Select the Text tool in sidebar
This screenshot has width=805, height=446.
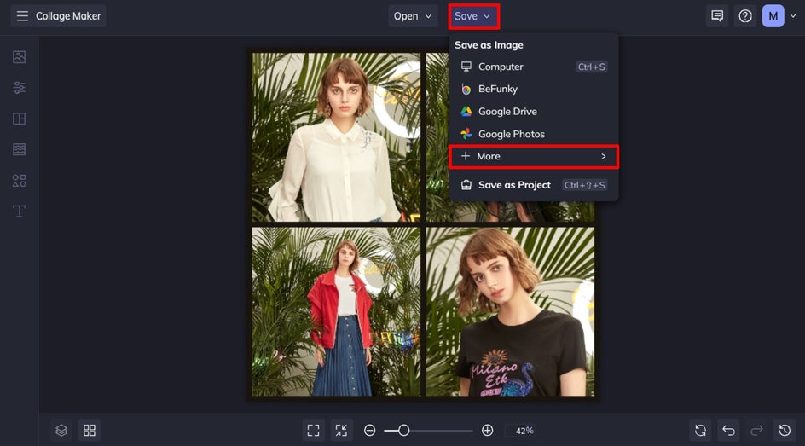coord(19,211)
